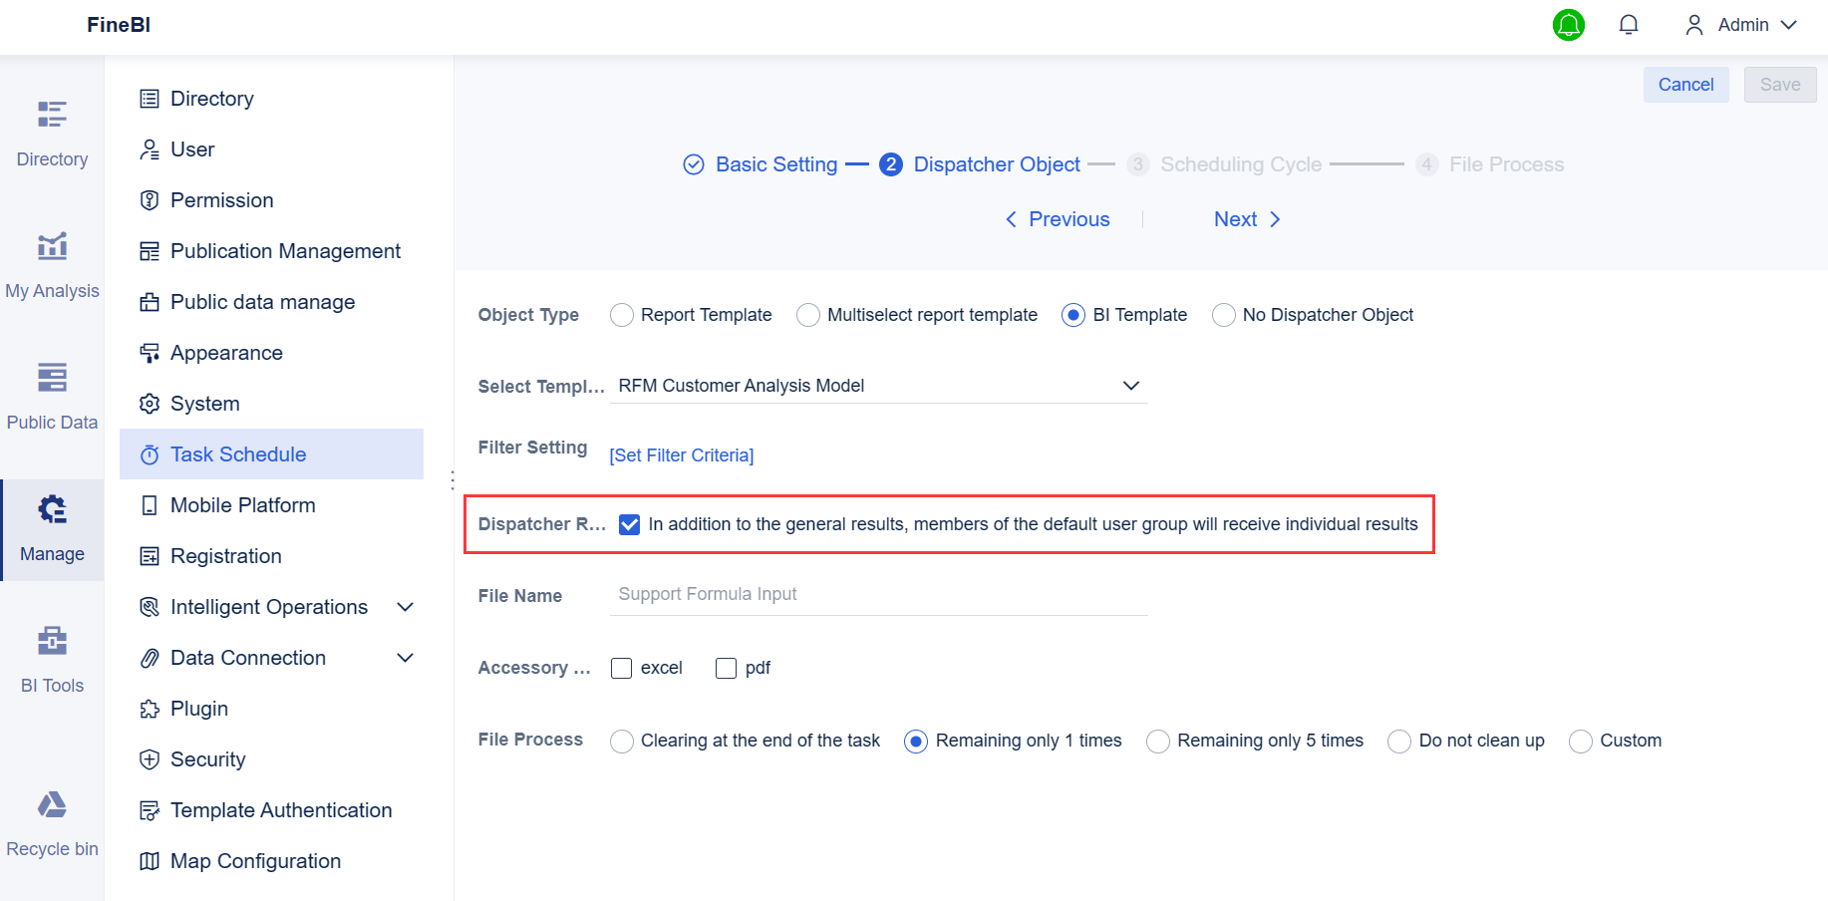The image size is (1828, 901).
Task: Open the Recycle bin
Action: pos(52,821)
